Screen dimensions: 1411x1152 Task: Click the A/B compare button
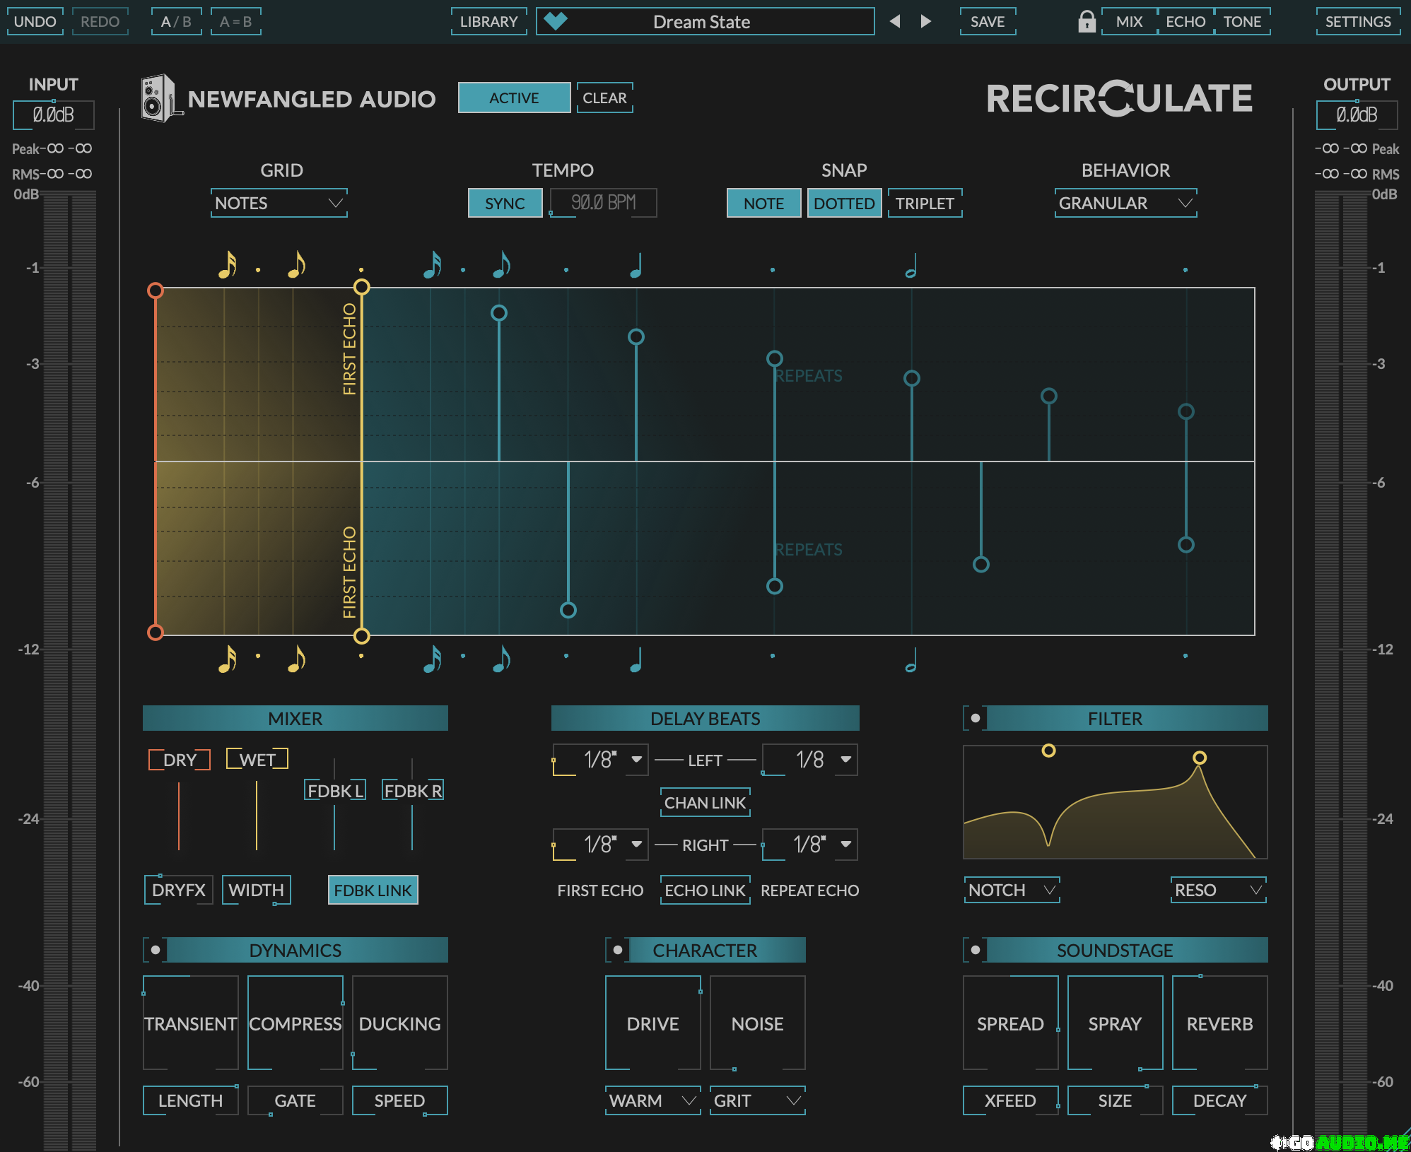point(176,21)
